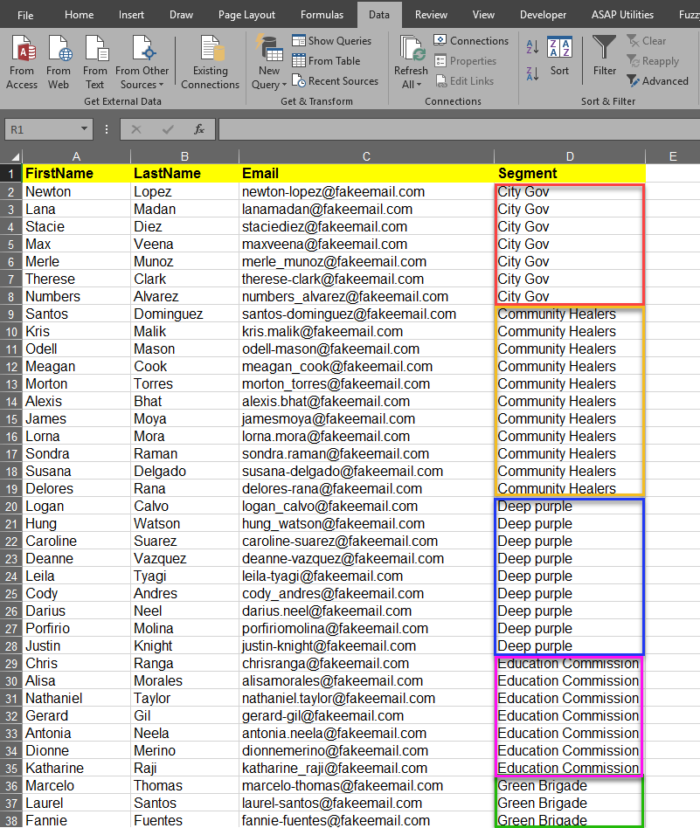Select column C header
The image size is (700, 828).
tap(366, 156)
